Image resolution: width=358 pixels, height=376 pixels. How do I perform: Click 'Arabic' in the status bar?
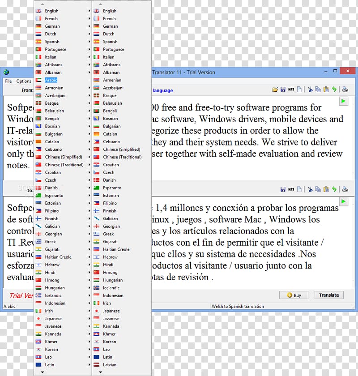pyautogui.click(x=9, y=306)
